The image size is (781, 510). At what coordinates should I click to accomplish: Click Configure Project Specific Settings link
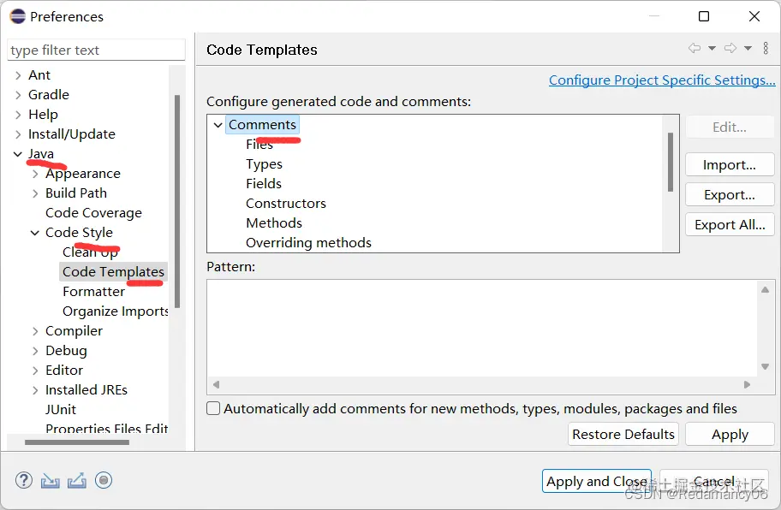click(x=662, y=80)
